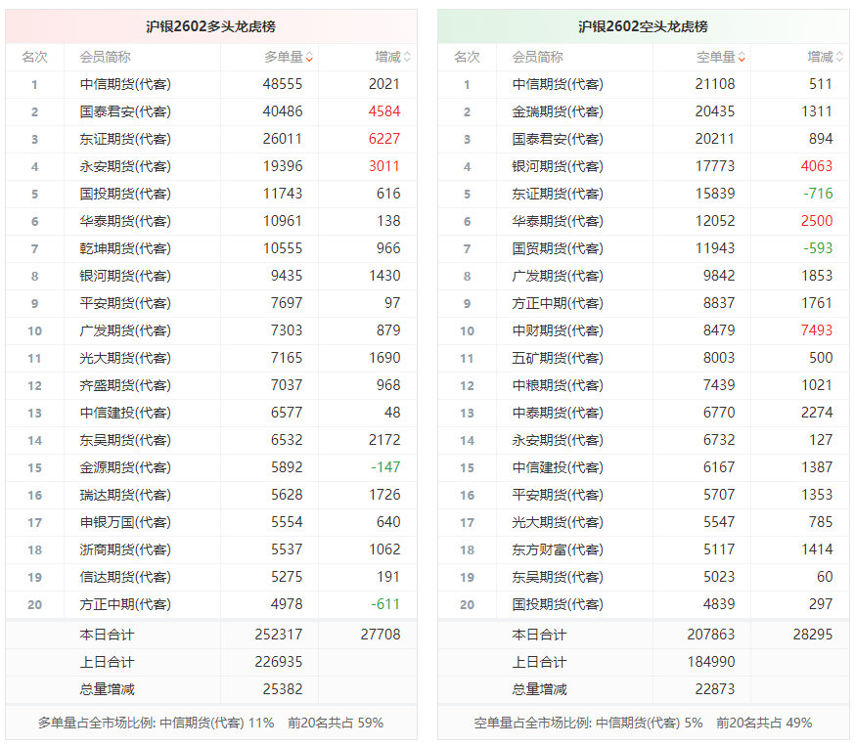Click the 沪银2602多头龙虎榜 title

(x=211, y=26)
